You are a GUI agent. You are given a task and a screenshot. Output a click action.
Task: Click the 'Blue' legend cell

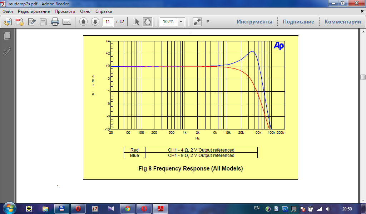point(134,156)
